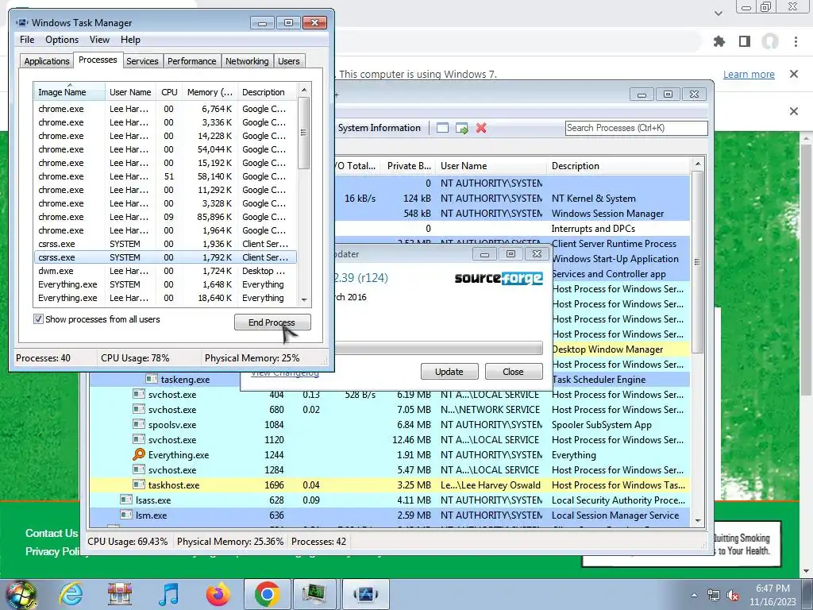Select taskeng.exe in Process Hacker tree
Viewport: 813px width, 610px height.
pyautogui.click(x=185, y=380)
